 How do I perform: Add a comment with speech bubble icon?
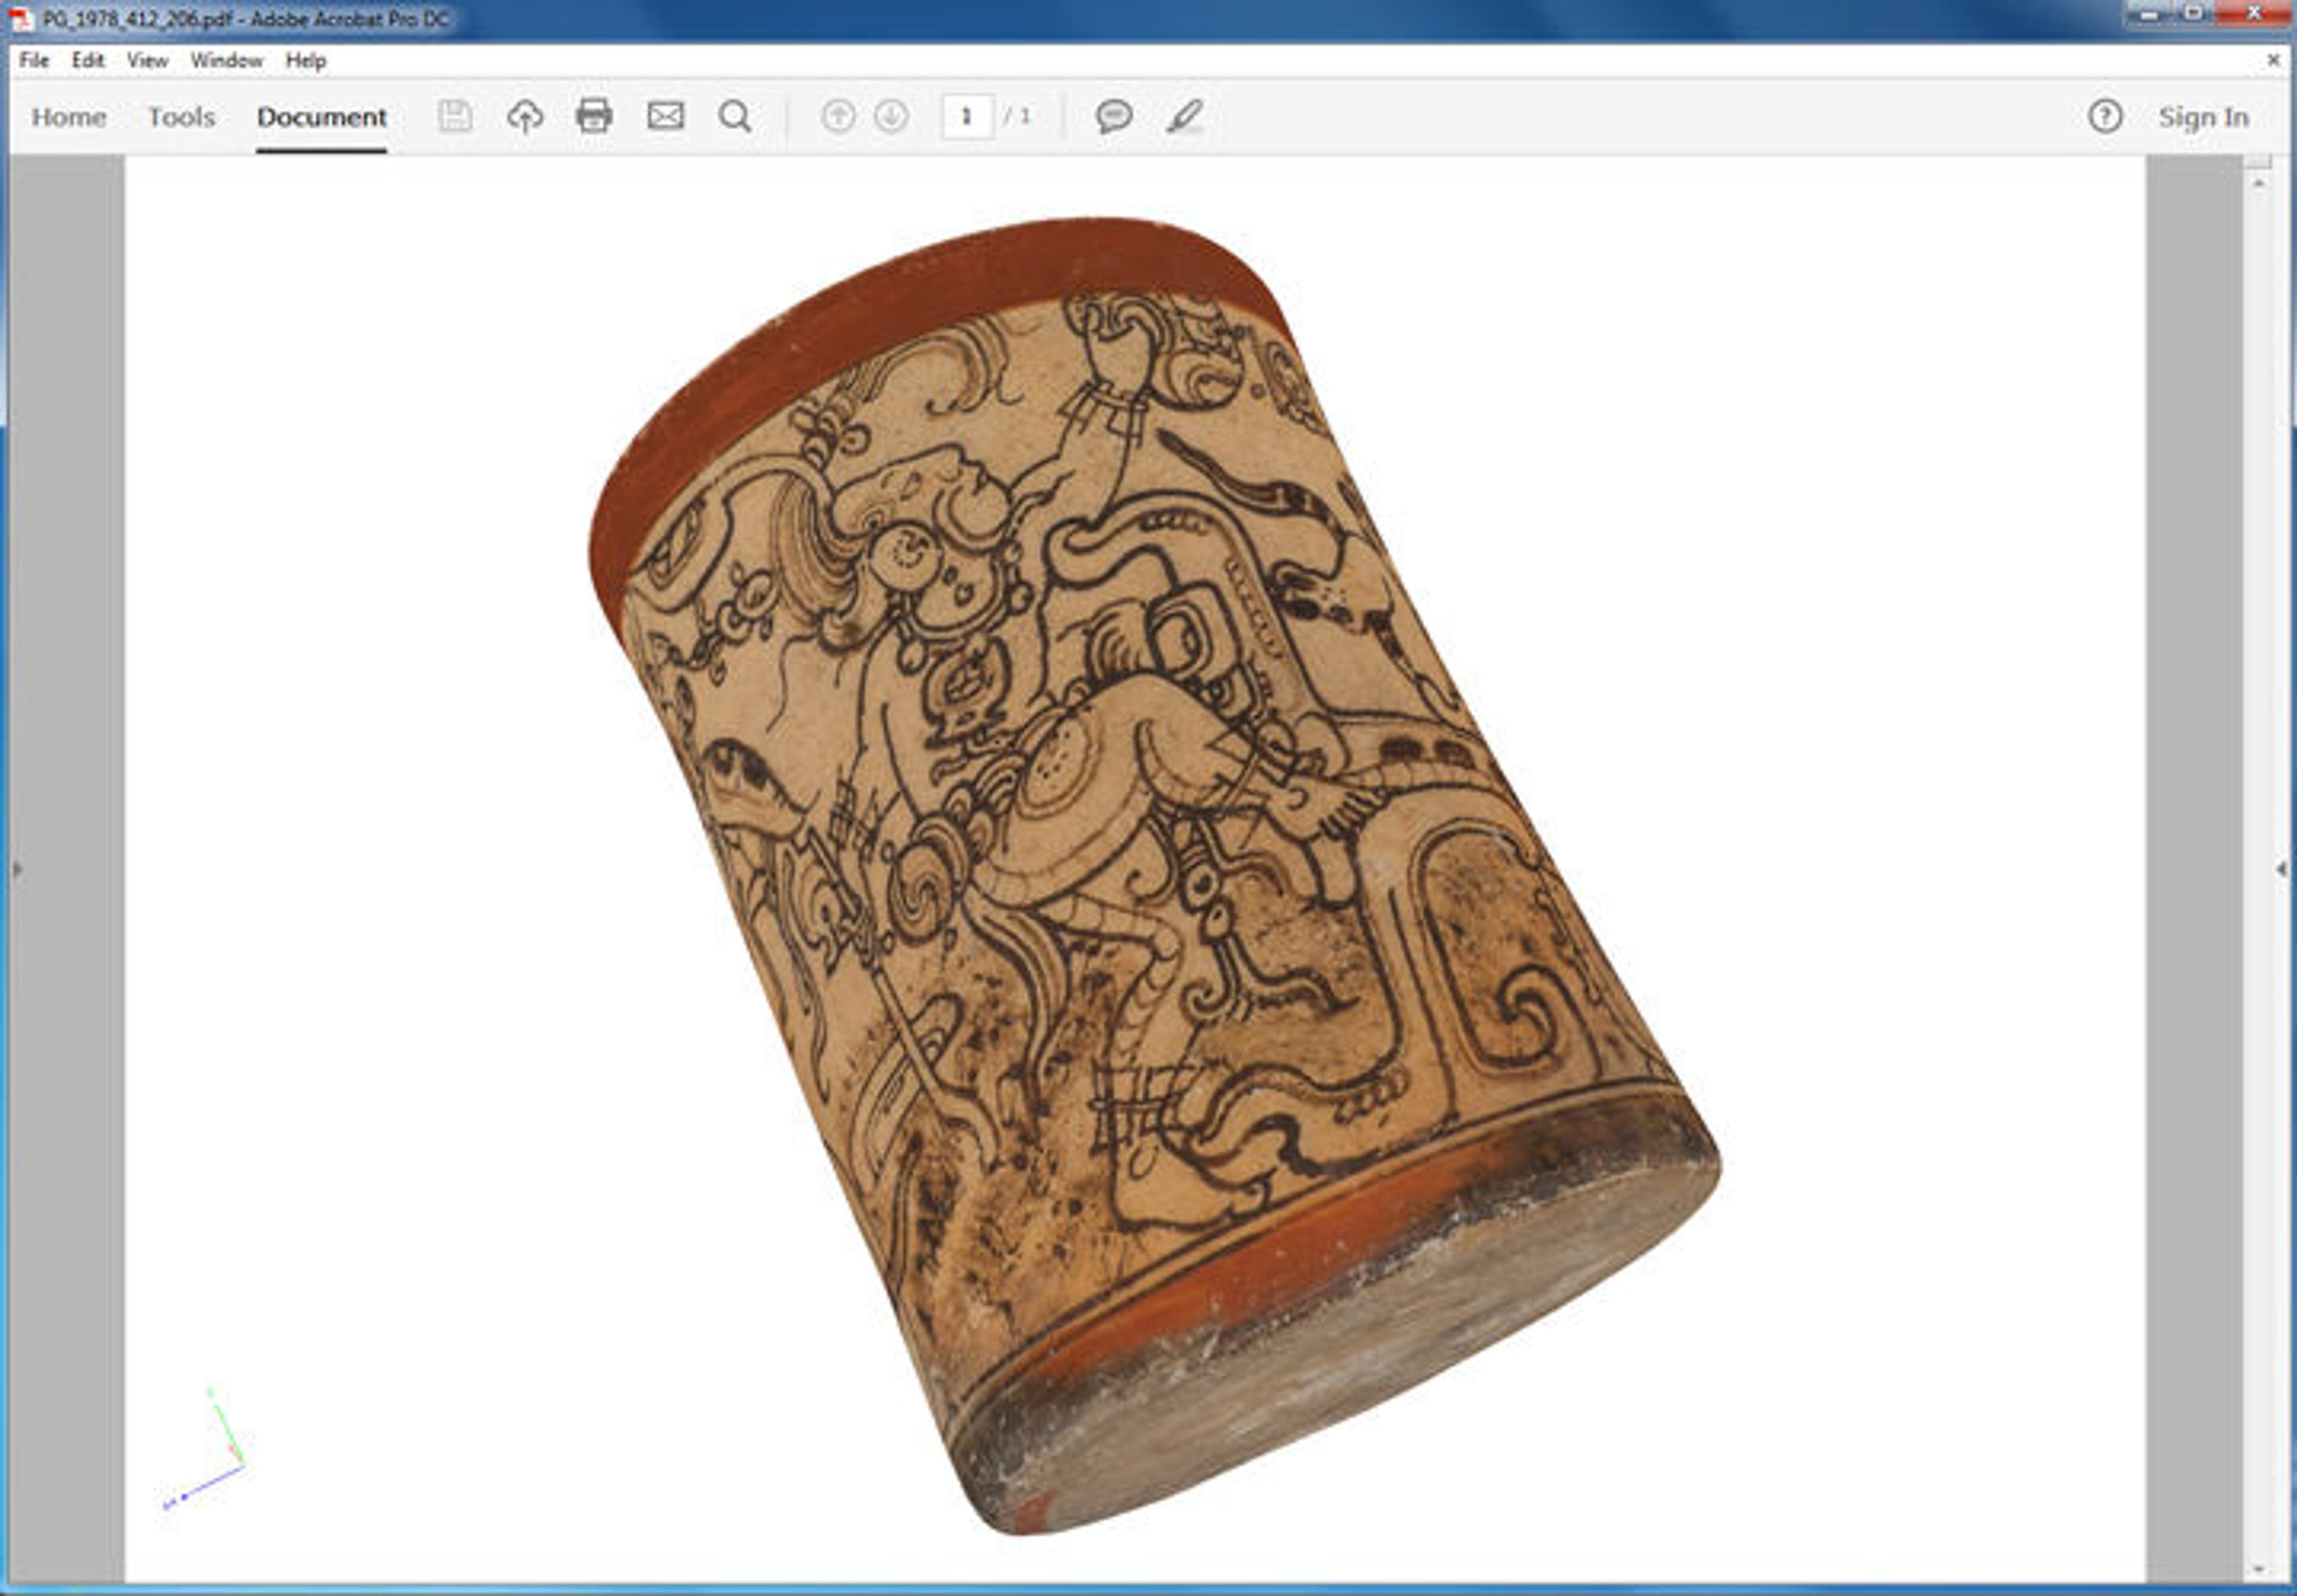[1114, 116]
